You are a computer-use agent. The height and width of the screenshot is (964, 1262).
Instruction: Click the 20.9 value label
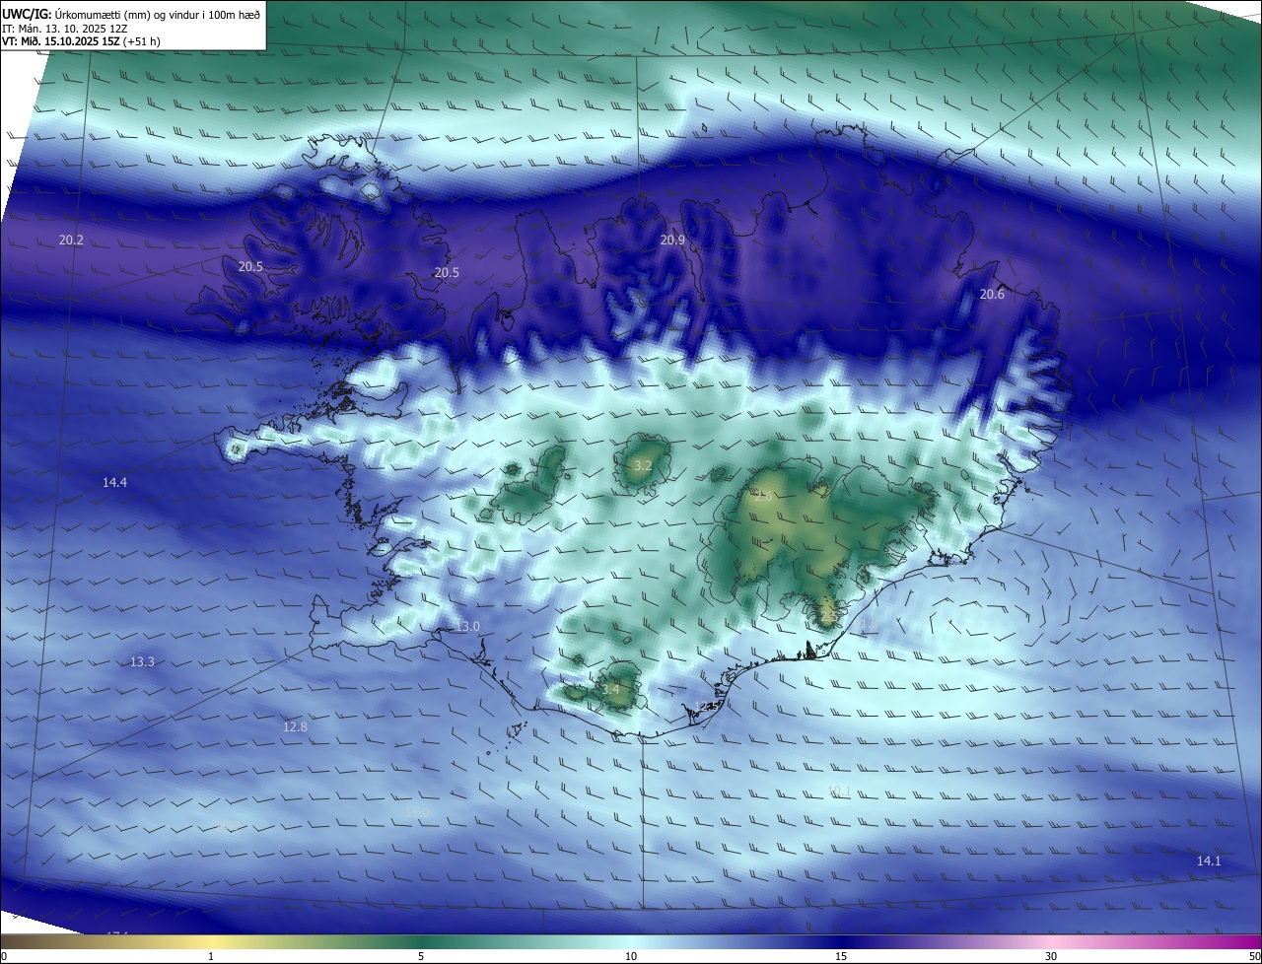tap(672, 241)
